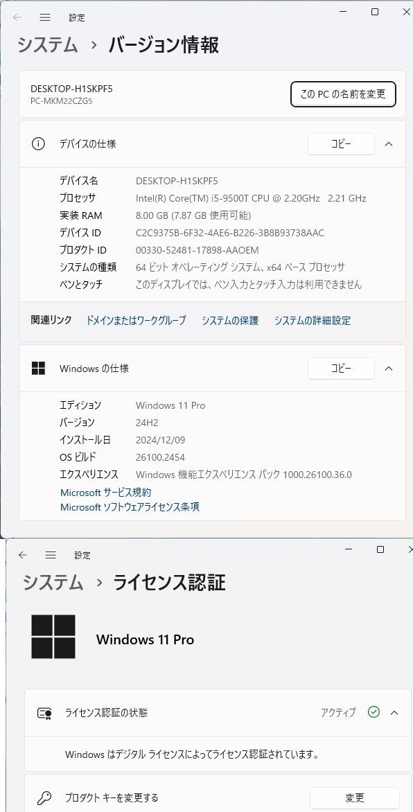Click the ライセンス認証 page heading
Screen dimensions: 413x812
170,583
